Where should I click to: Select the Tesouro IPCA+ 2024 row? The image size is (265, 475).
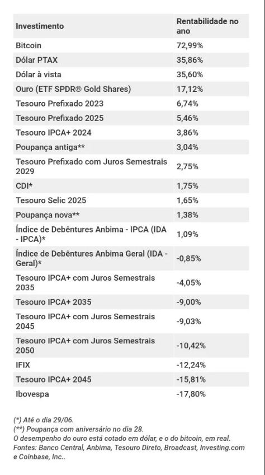[x=131, y=133]
